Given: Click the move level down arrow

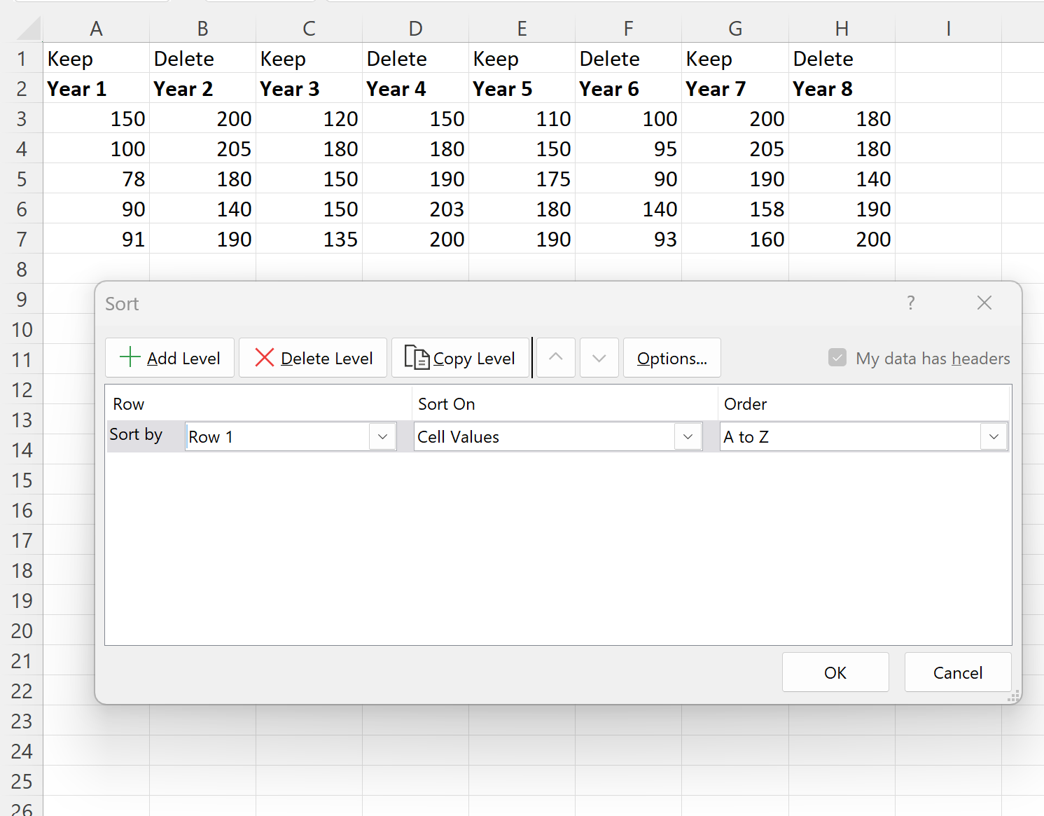Looking at the screenshot, I should point(599,357).
